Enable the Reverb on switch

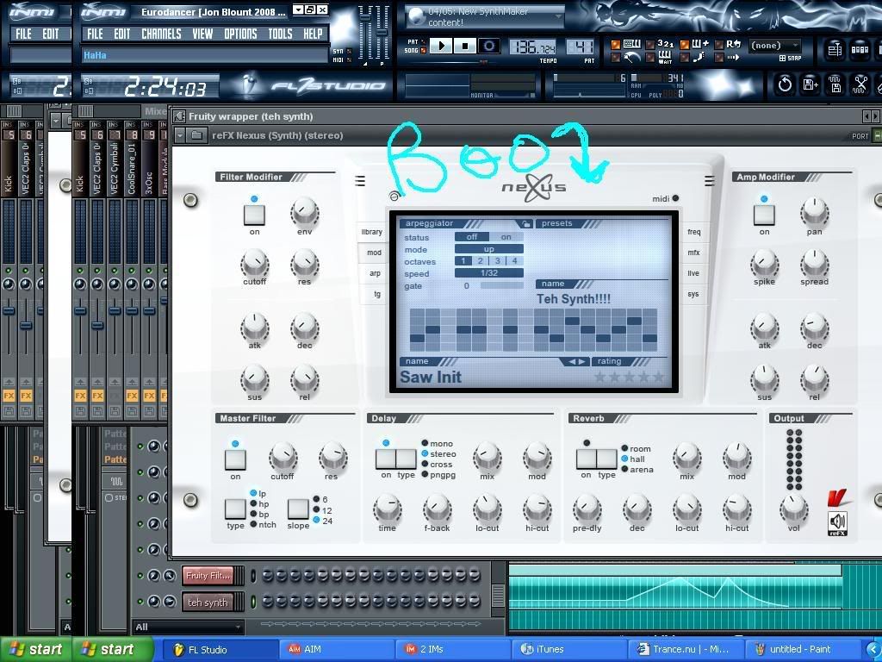(586, 459)
